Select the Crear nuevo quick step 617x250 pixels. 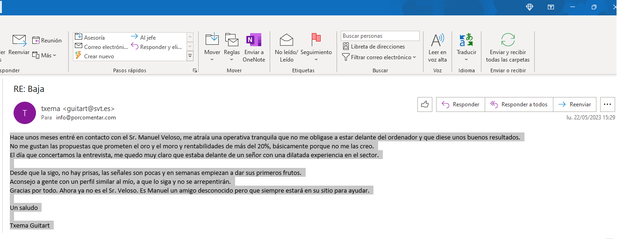[94, 56]
